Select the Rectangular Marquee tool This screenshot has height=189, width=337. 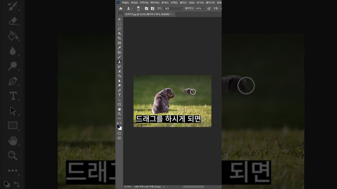[119, 24]
